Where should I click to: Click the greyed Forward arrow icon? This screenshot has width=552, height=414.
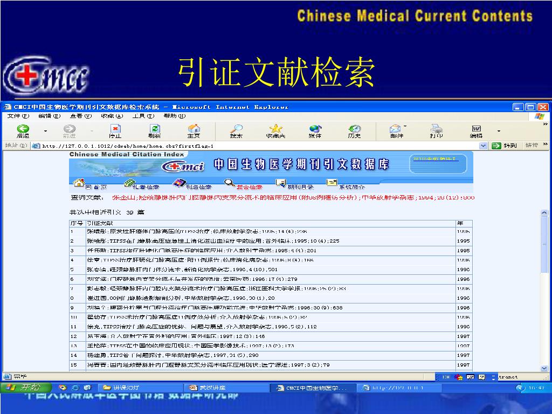70,128
